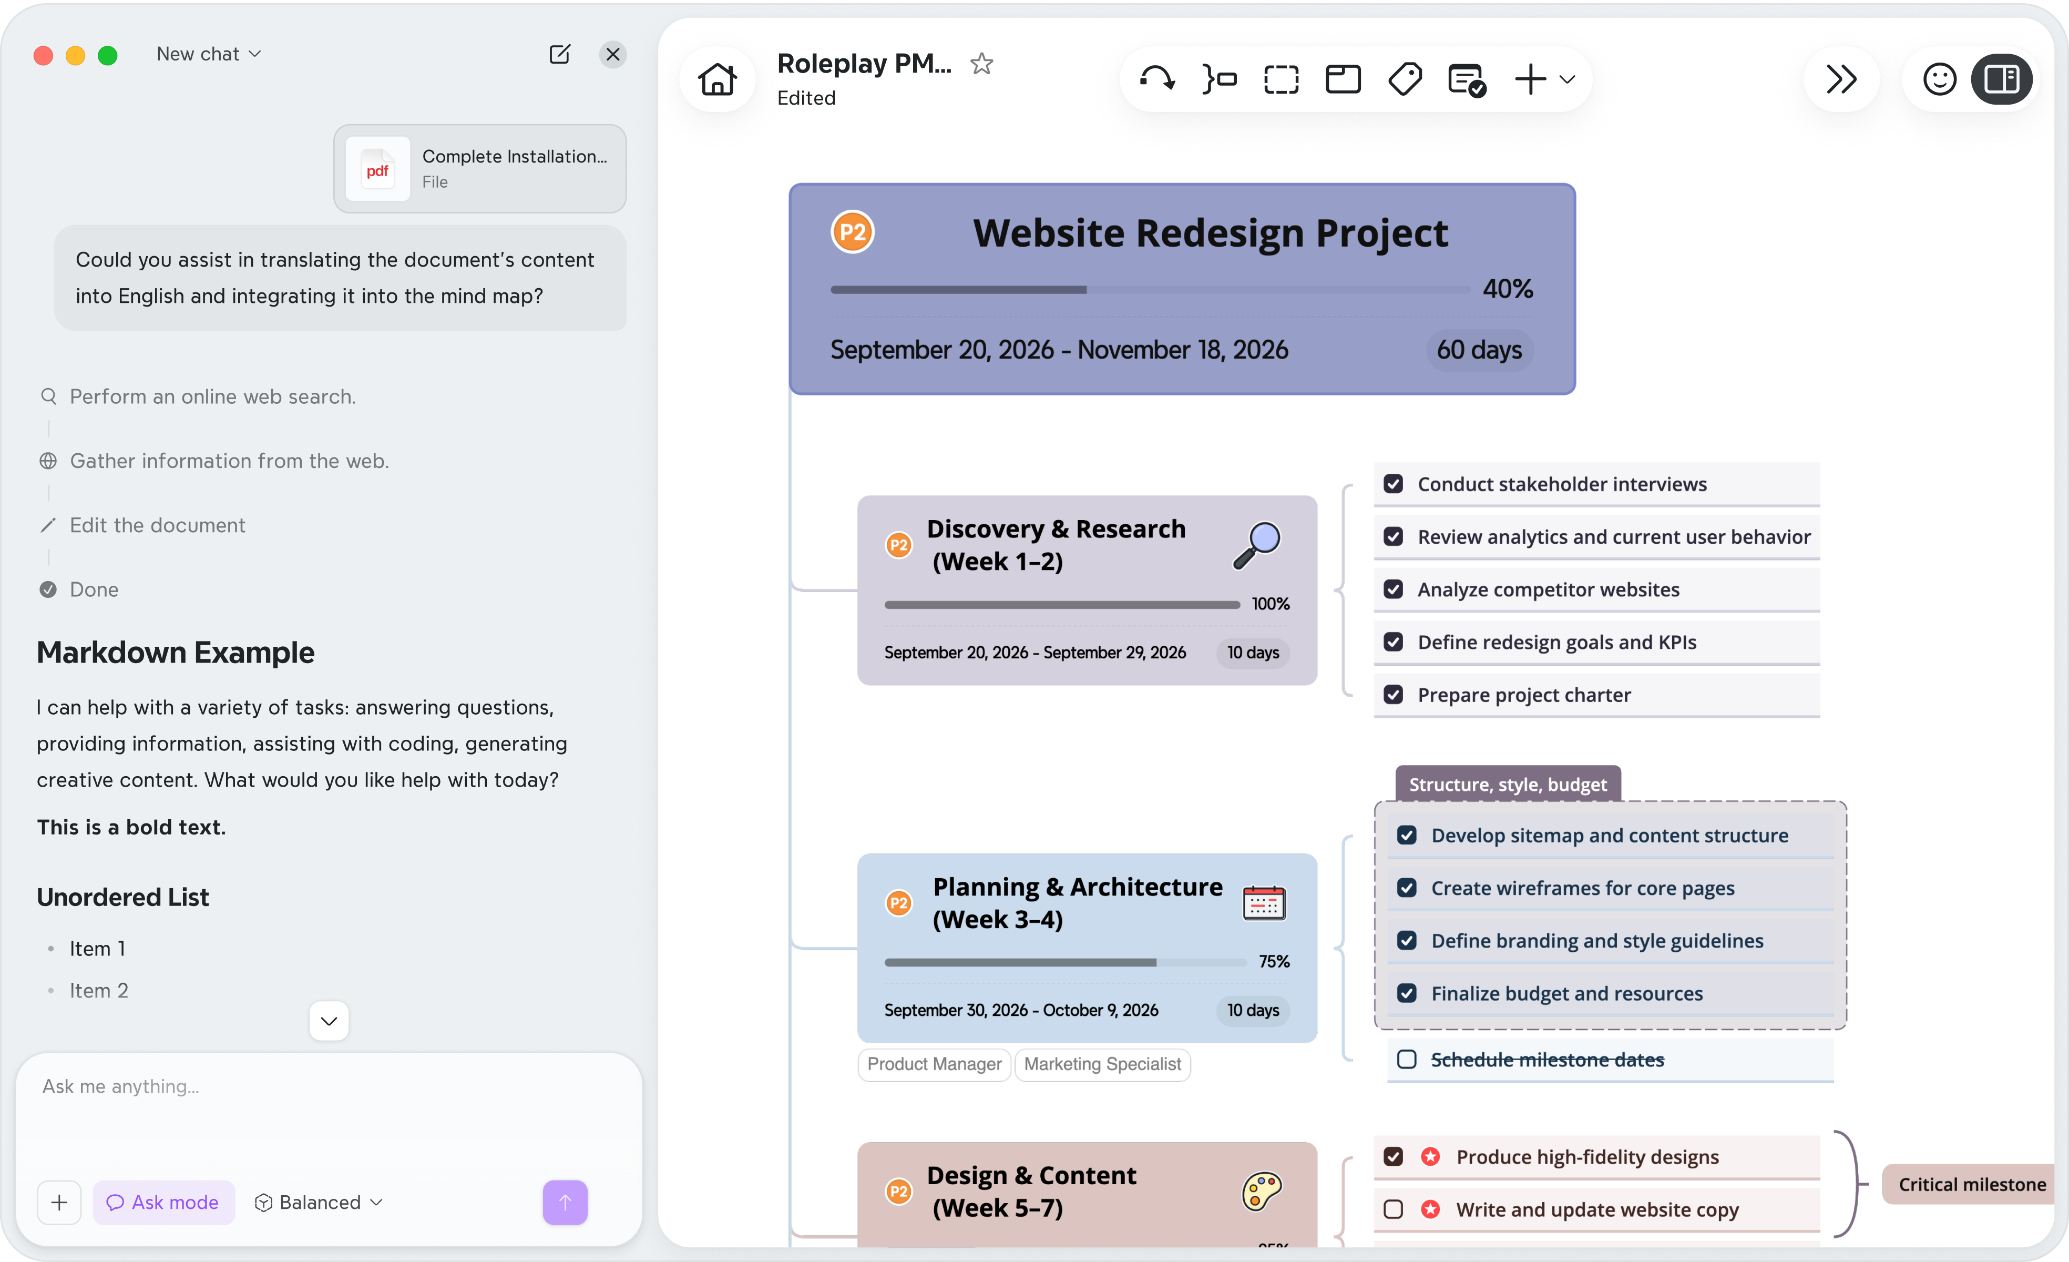The width and height of the screenshot is (2069, 1262).
Task: Click the Website Redesign Project 40% progress bar
Action: (1150, 290)
